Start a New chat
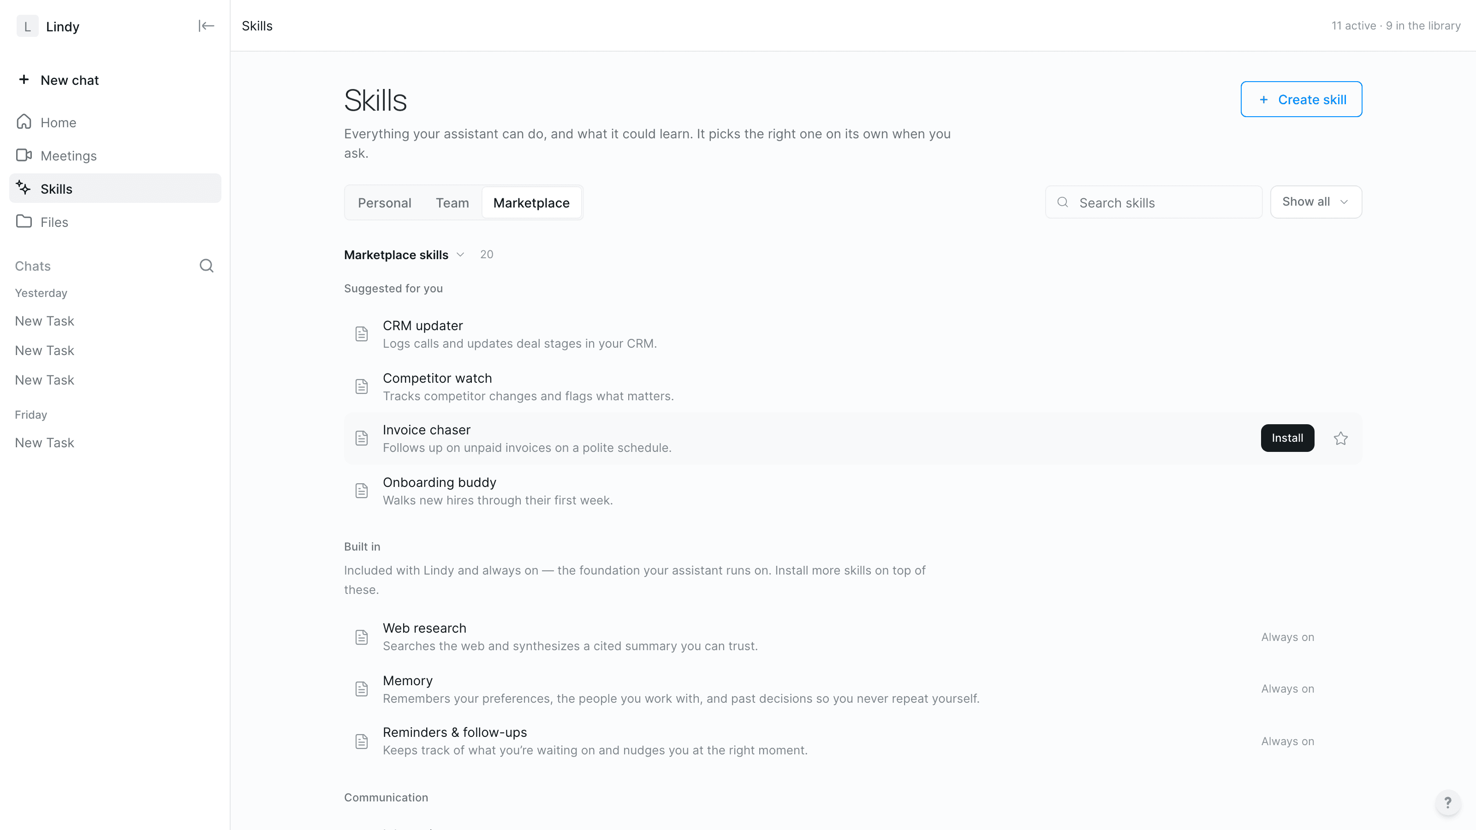 59,80
